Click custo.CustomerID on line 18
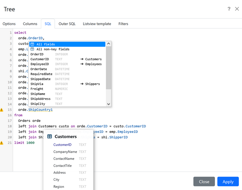 (130, 126)
